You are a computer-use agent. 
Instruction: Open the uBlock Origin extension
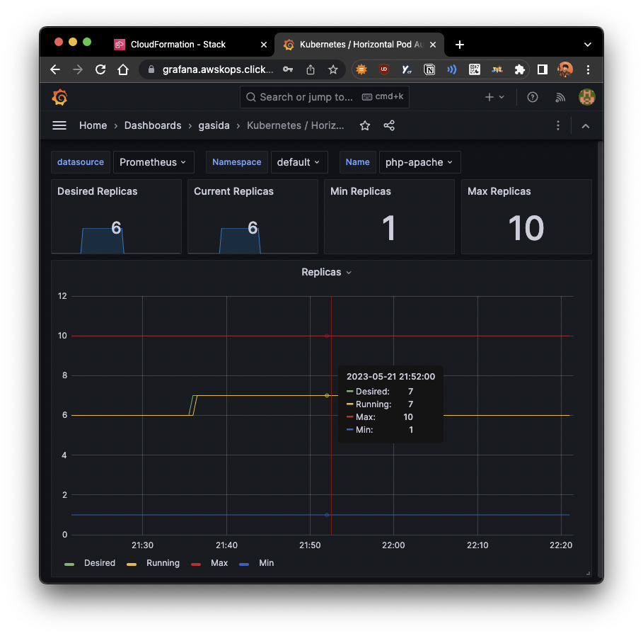(x=384, y=69)
